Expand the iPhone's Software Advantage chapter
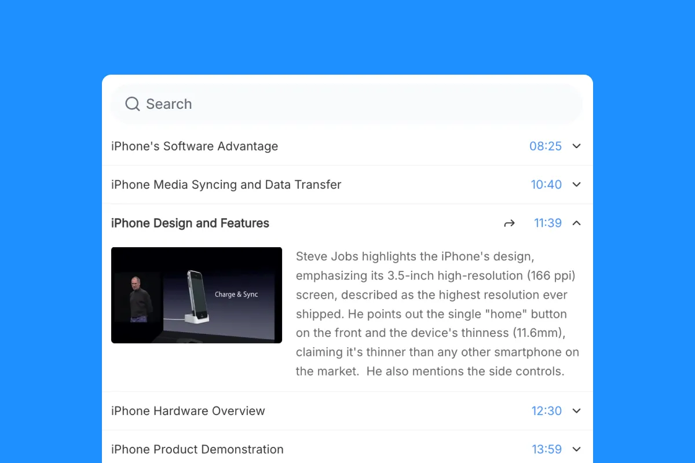The width and height of the screenshot is (695, 463). (x=576, y=146)
